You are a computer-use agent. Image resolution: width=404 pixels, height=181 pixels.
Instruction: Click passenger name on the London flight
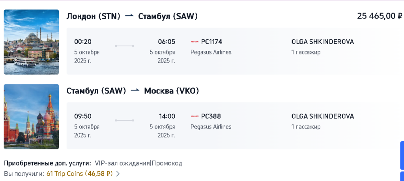322,42
